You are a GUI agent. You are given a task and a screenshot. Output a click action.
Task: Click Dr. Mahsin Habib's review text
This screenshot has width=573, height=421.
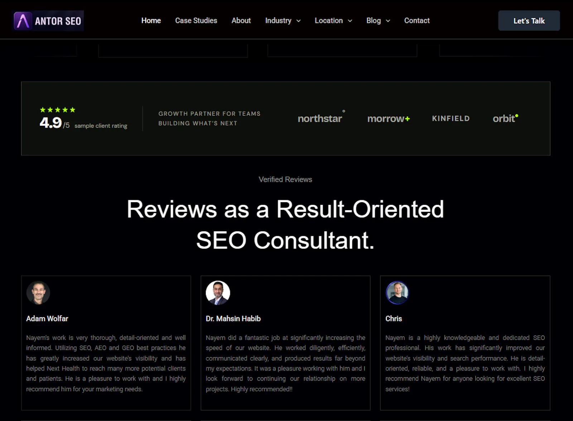coord(285,363)
